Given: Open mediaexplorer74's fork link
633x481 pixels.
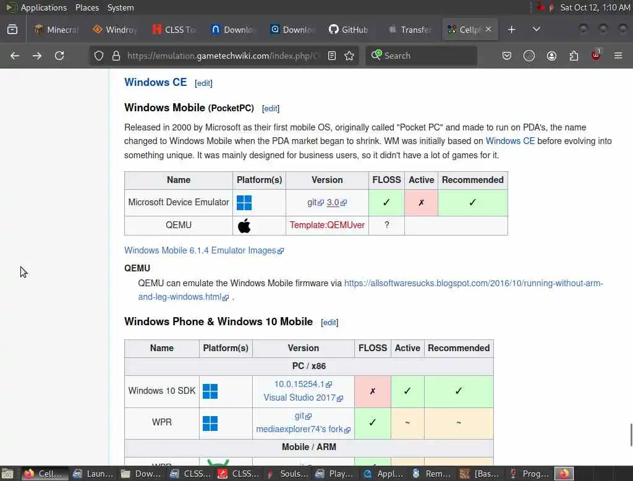Looking at the screenshot, I should pos(303,429).
